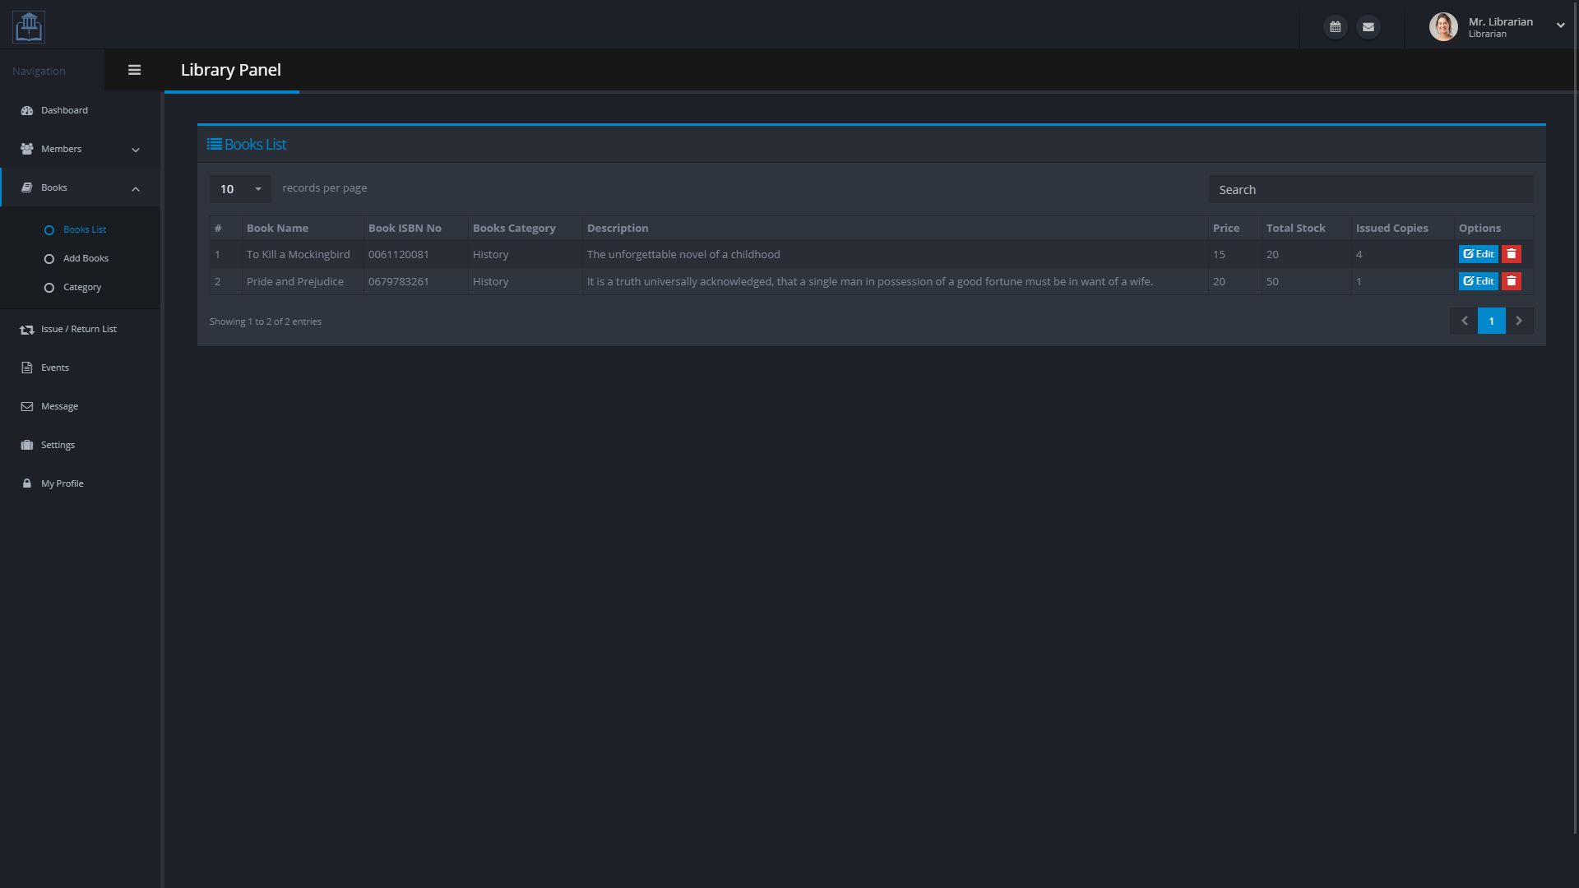This screenshot has height=888, width=1579.
Task: Delete the Pride and Prejudice book
Action: 1511,281
